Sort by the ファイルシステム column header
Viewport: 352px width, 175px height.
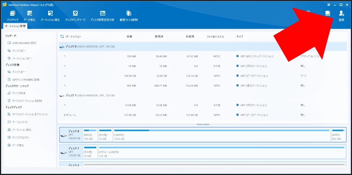[215, 36]
